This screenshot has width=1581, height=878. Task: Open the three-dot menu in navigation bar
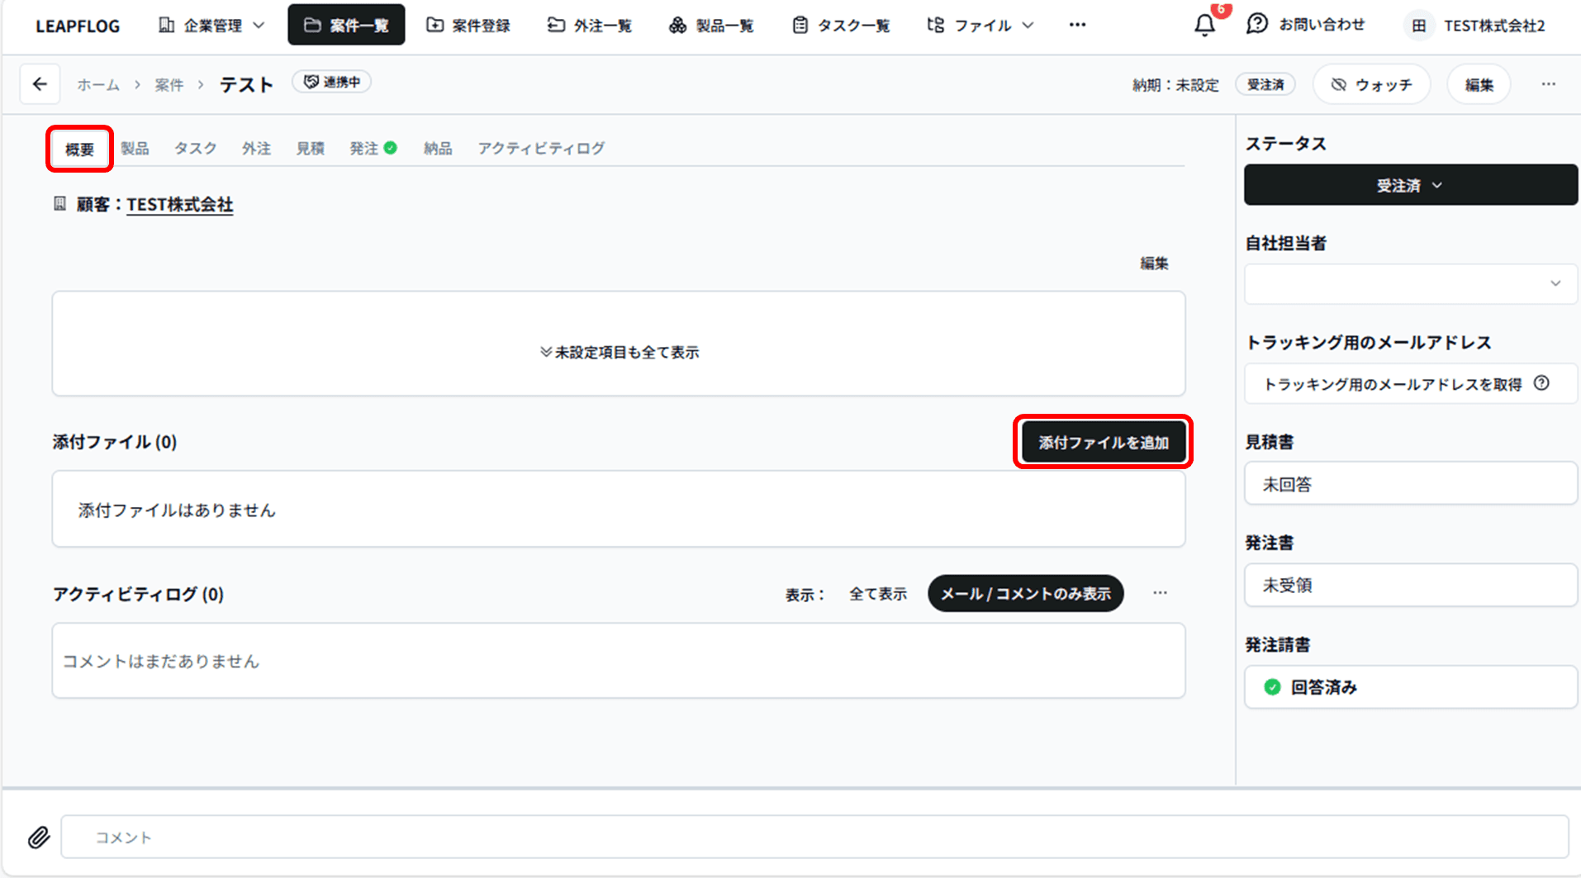[x=1077, y=25]
